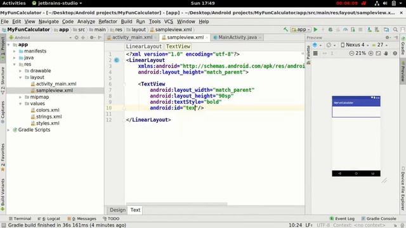Toggle the Palette side panel
The image size is (406, 228).
pos(308,55)
